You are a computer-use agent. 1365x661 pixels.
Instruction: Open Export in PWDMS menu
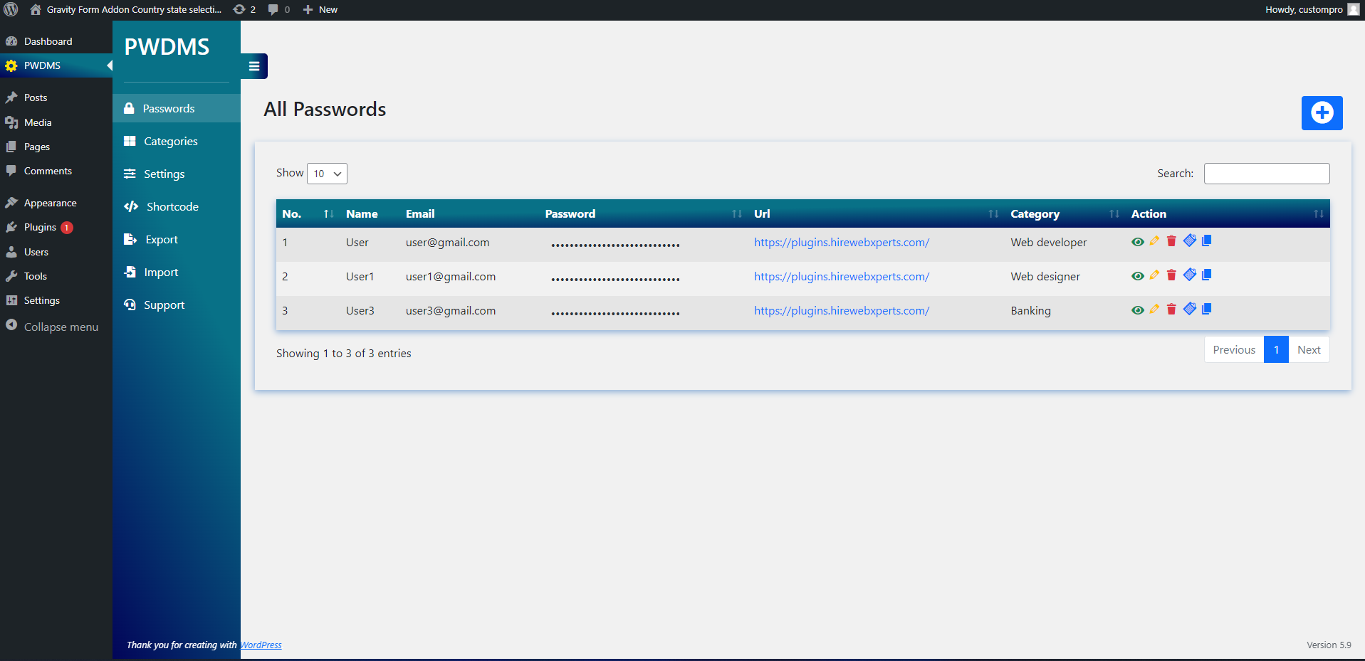coord(177,239)
